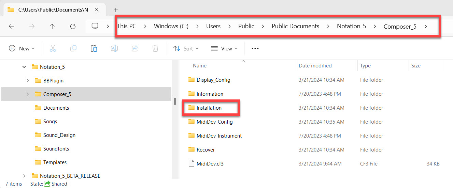Select the MidiDev.cf3 file
The height and width of the screenshot is (189, 453).
click(x=210, y=164)
